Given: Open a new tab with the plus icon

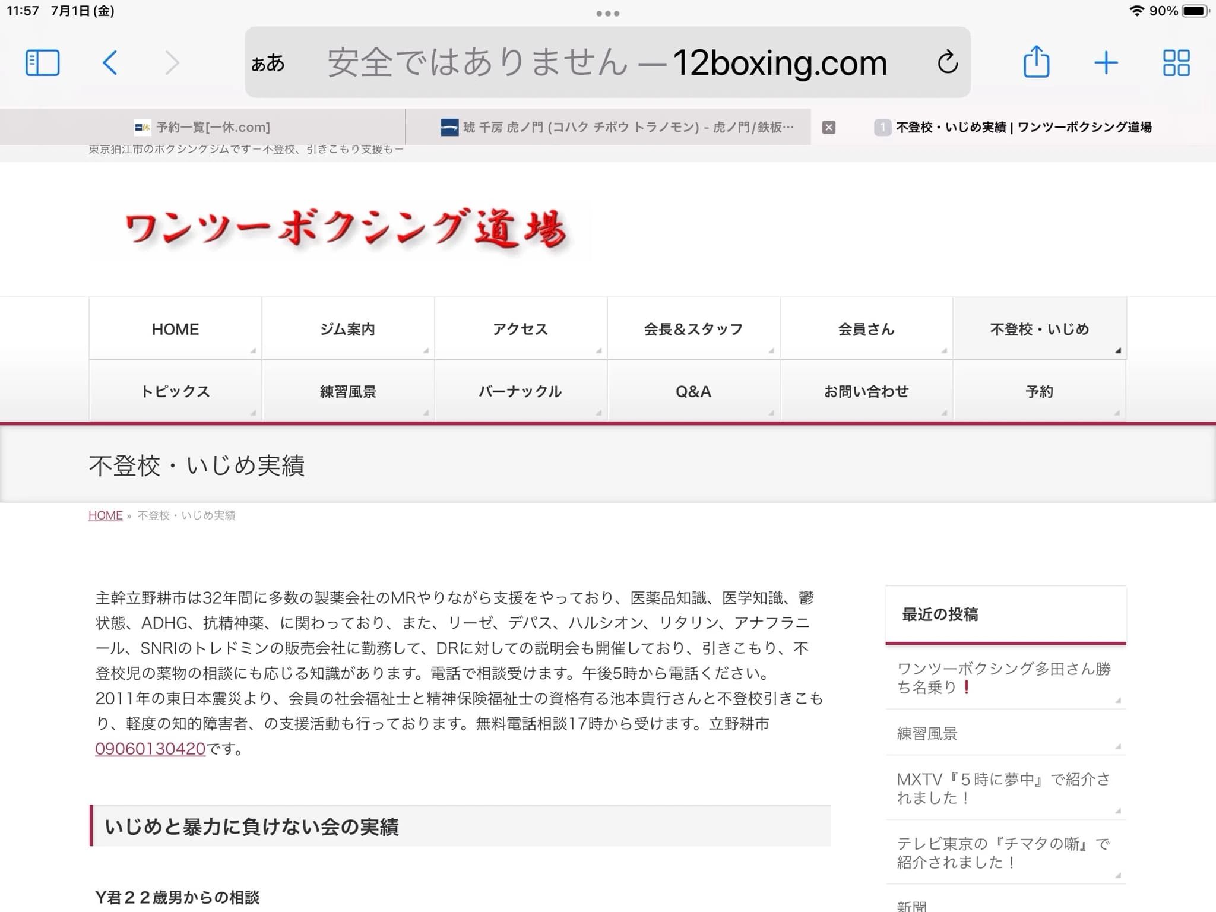Looking at the screenshot, I should coord(1105,61).
